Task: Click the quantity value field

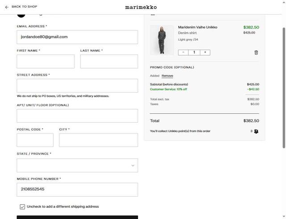Action: coord(194,52)
